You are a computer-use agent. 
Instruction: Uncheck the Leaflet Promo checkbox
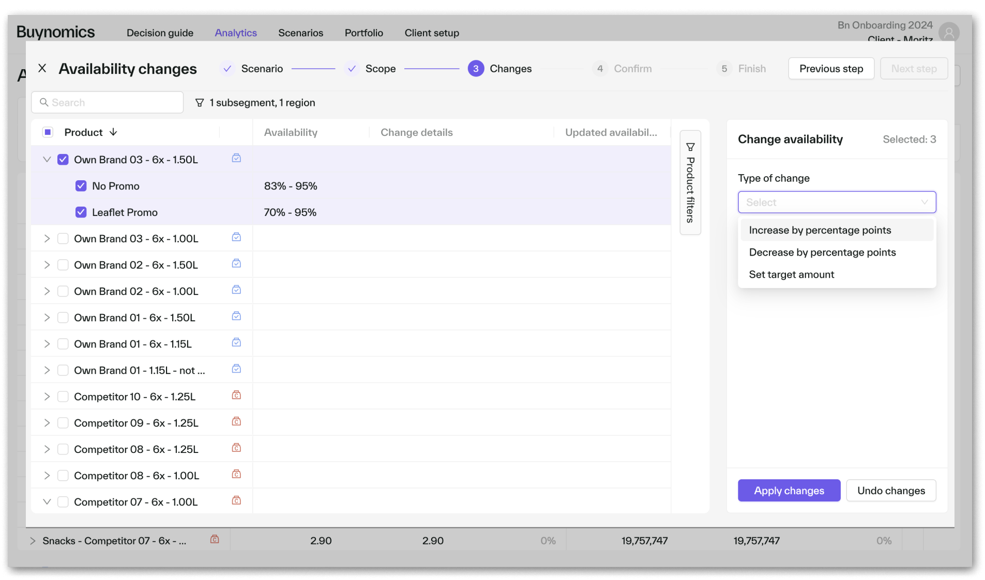tap(81, 212)
